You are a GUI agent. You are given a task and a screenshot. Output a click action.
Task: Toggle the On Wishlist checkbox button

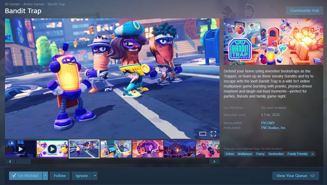coord(25,176)
